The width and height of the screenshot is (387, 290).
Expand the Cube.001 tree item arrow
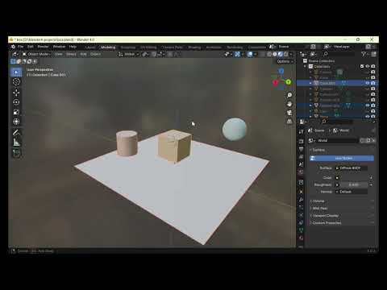(310, 83)
